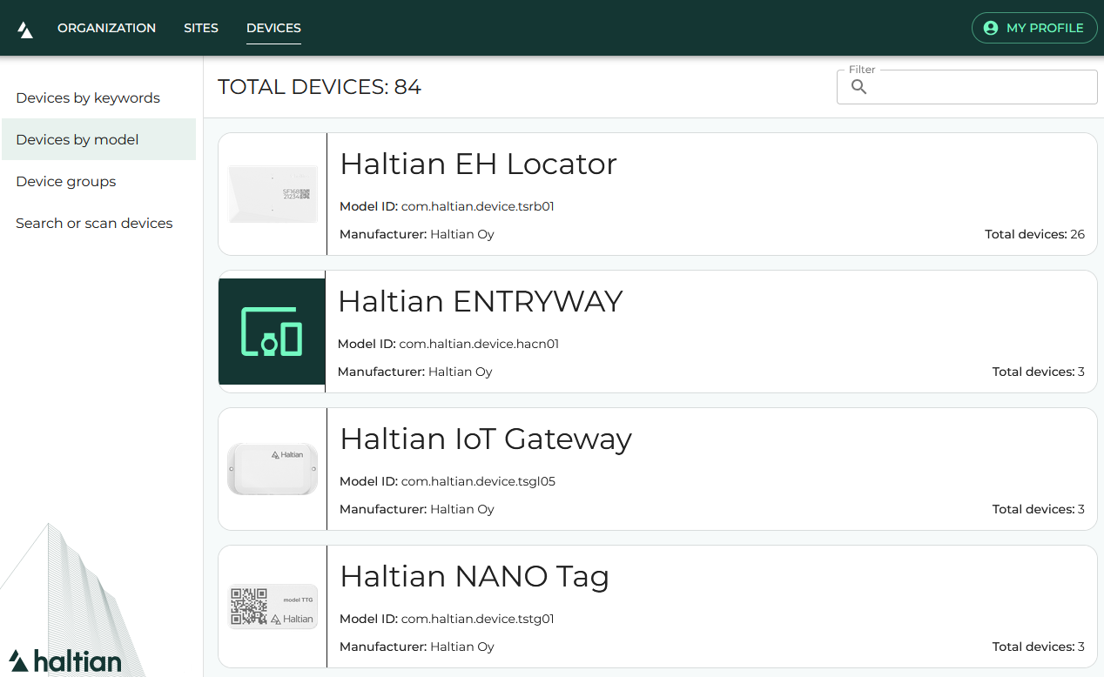1104x677 pixels.
Task: Click the Haltian triangle logo in header
Action: pos(25,30)
